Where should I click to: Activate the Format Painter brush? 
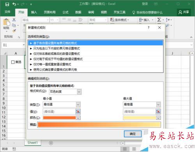tap(14, 31)
